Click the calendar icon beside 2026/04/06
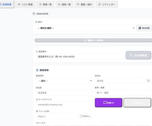This screenshot has width=152, height=126. coord(34,14)
